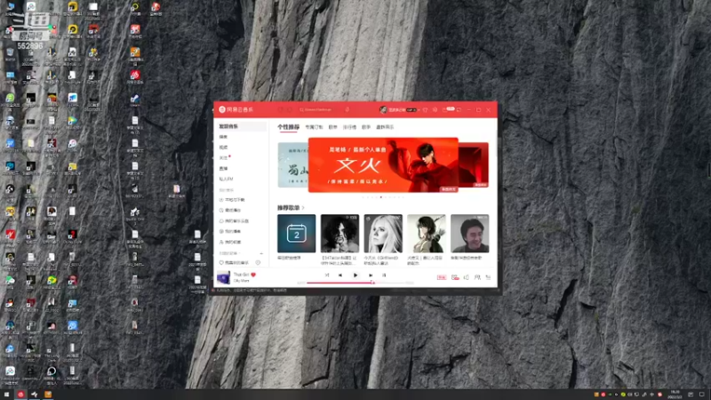The width and height of the screenshot is (711, 400).
Task: Select the 最新音乐 tab
Action: coord(385,127)
